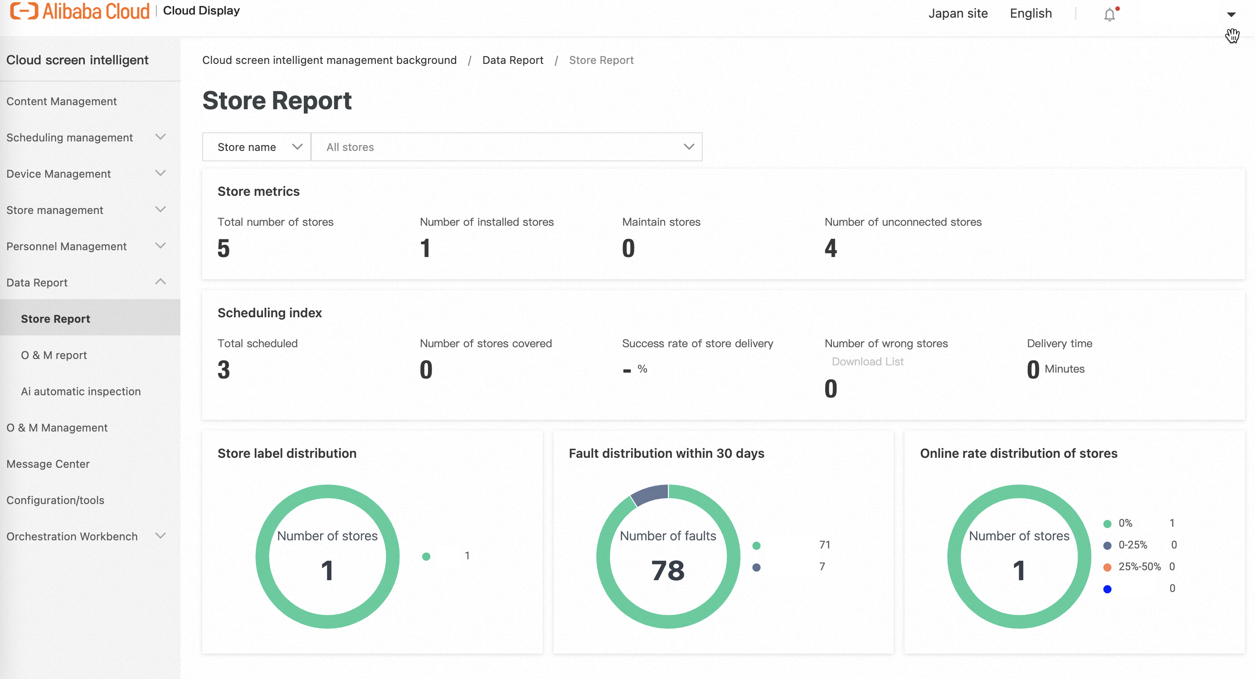The width and height of the screenshot is (1255, 679).
Task: Go to the Data Report breadcrumb
Action: 512,60
